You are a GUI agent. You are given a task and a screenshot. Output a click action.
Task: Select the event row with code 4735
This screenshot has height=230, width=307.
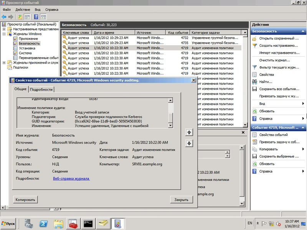(x=152, y=43)
